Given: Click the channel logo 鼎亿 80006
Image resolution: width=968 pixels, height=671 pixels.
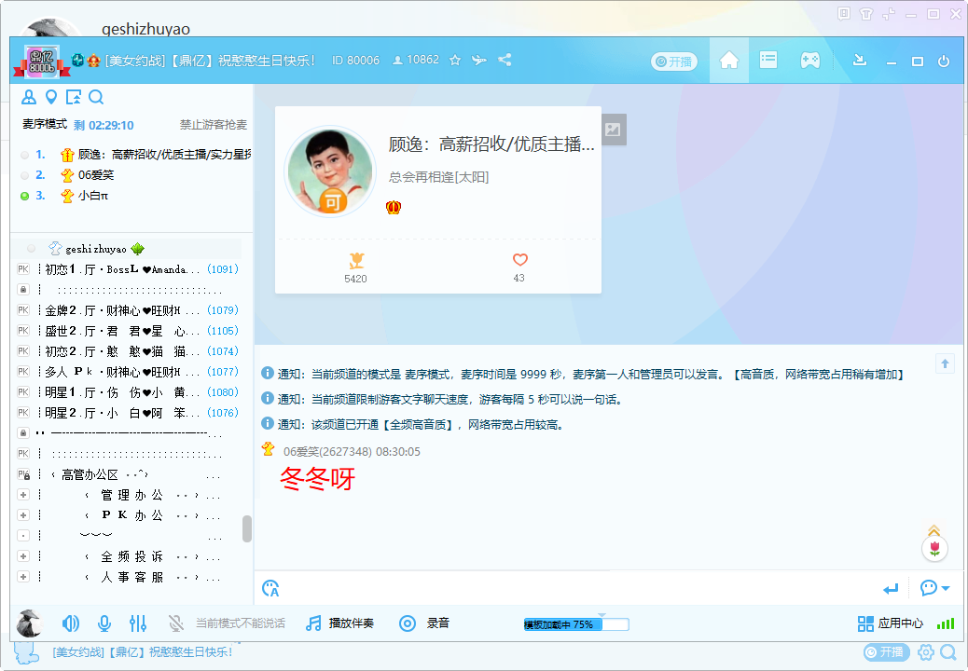Looking at the screenshot, I should click(x=42, y=62).
